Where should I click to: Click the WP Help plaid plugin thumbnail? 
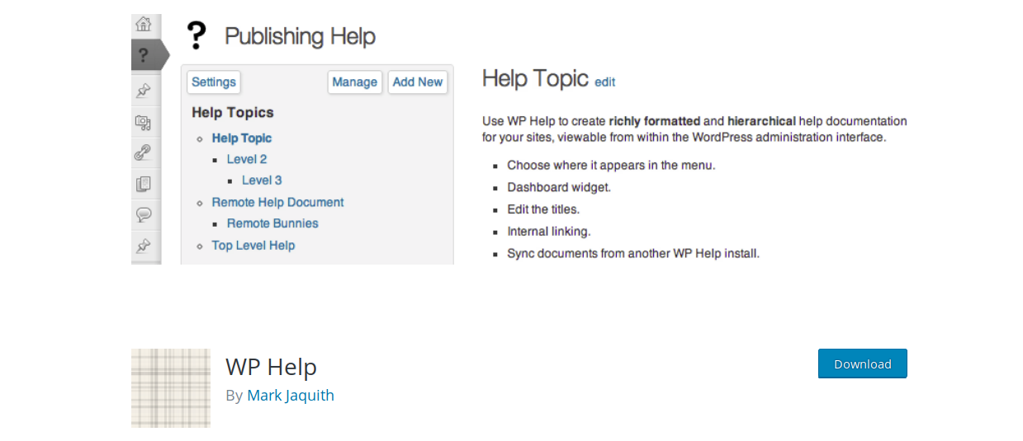(x=171, y=388)
